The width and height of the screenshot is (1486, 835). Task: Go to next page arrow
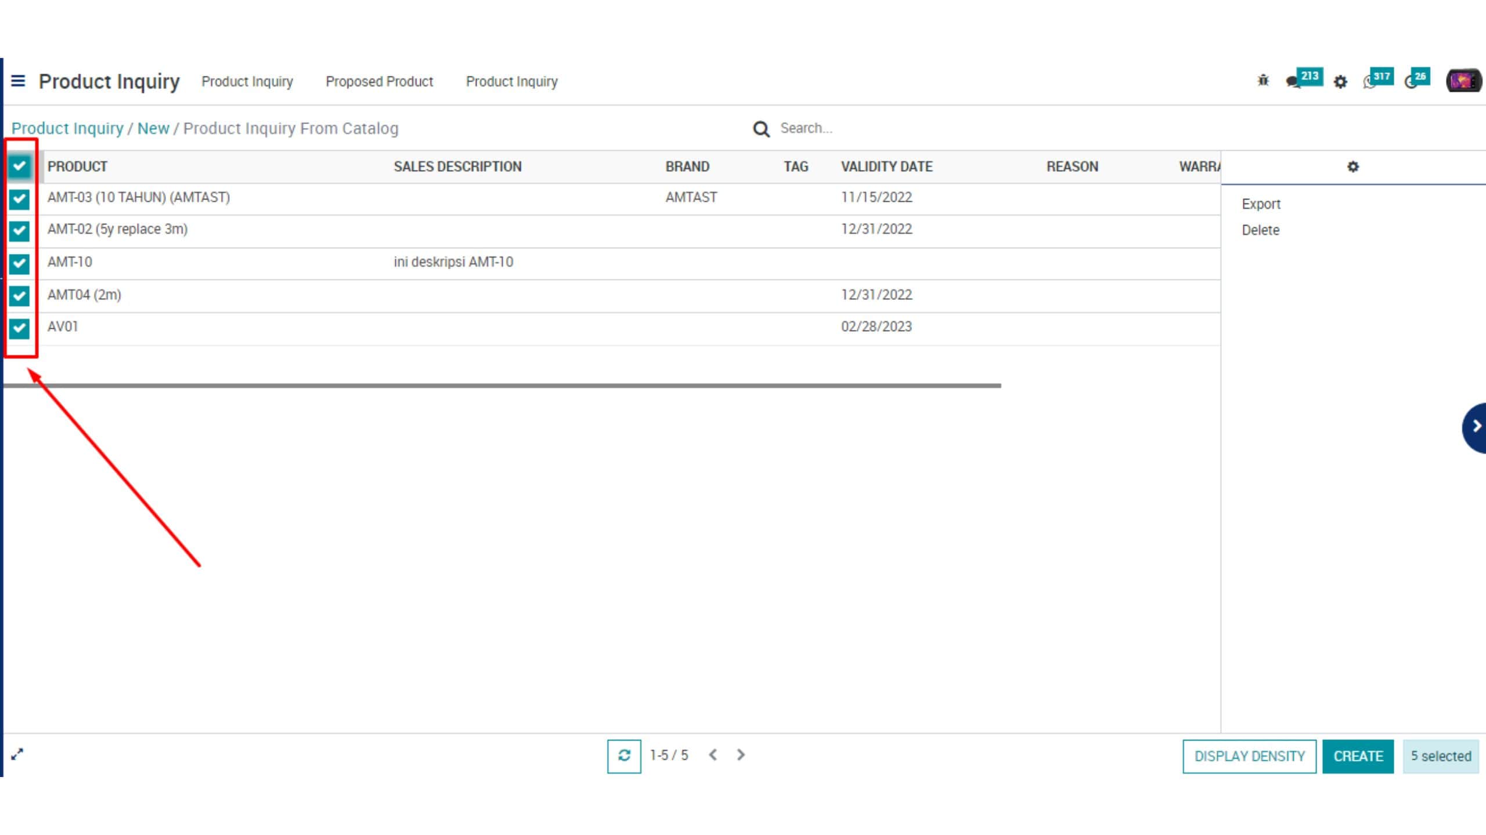click(741, 754)
